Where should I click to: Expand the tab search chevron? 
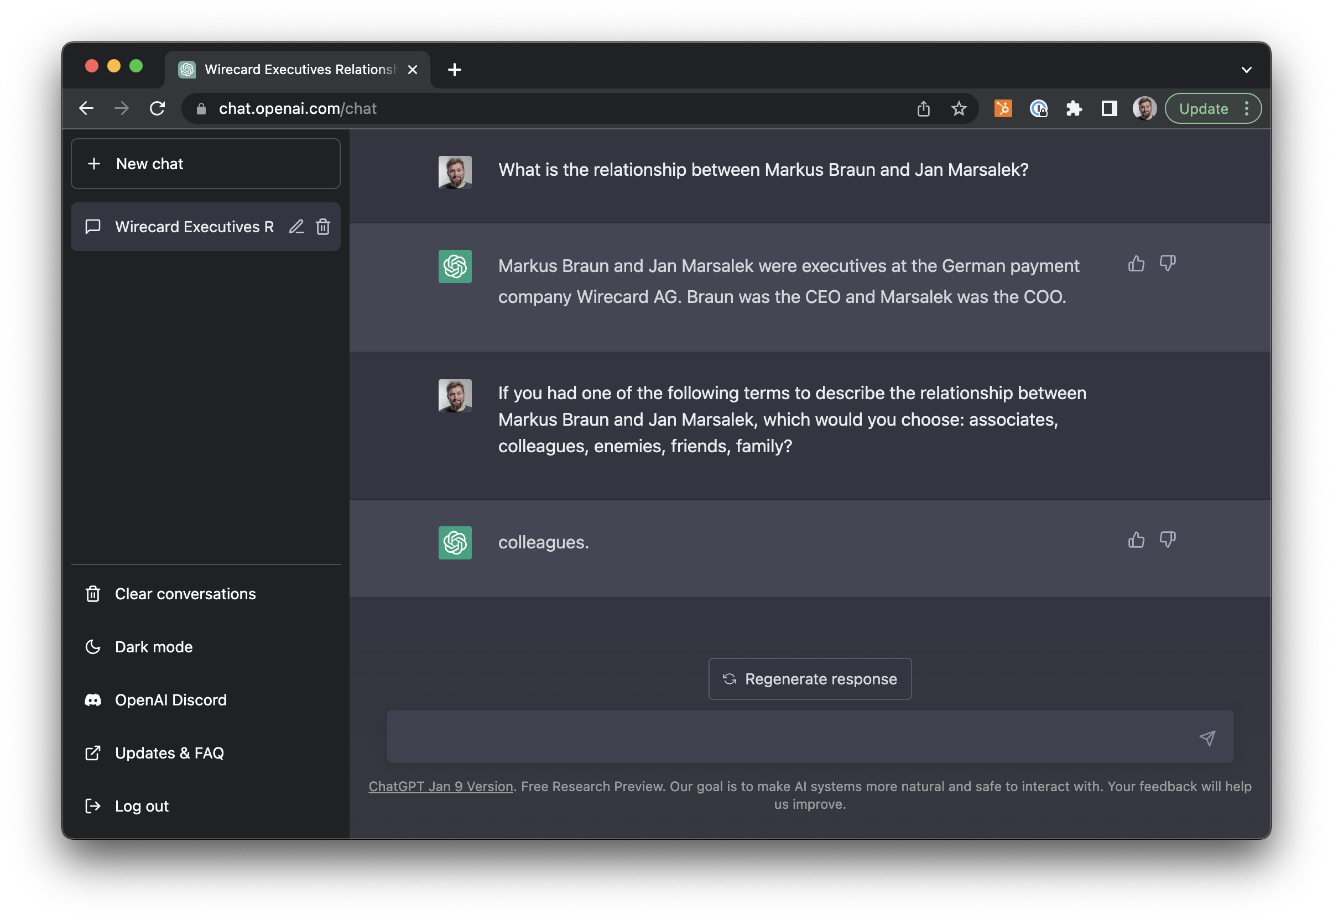coord(1246,70)
